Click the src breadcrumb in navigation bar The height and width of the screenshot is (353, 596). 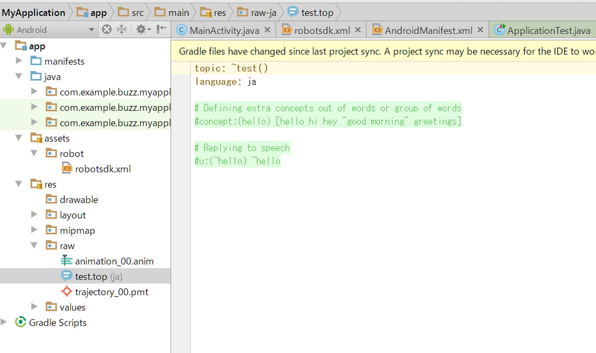point(137,12)
